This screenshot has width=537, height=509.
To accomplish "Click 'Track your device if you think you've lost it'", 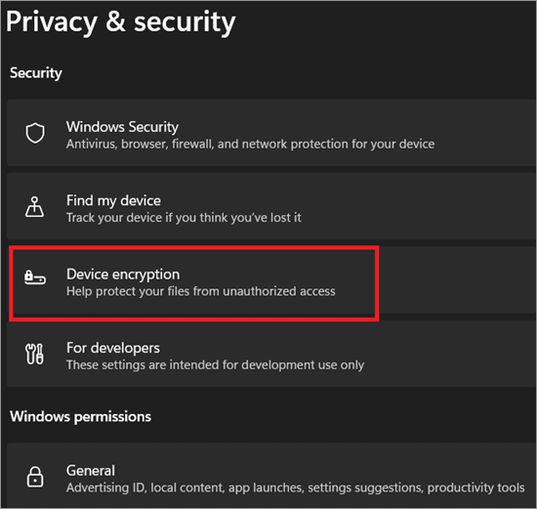I will coord(184,218).
